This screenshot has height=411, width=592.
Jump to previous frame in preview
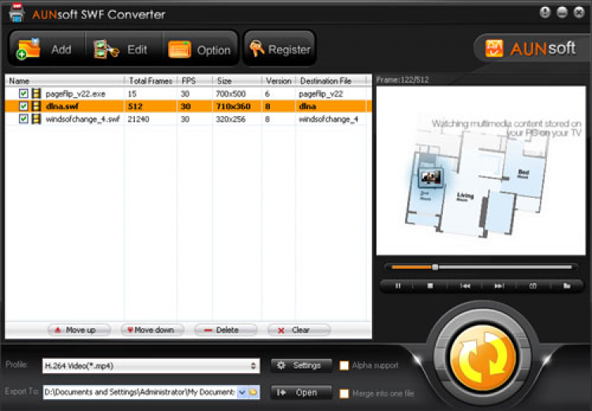(x=465, y=286)
